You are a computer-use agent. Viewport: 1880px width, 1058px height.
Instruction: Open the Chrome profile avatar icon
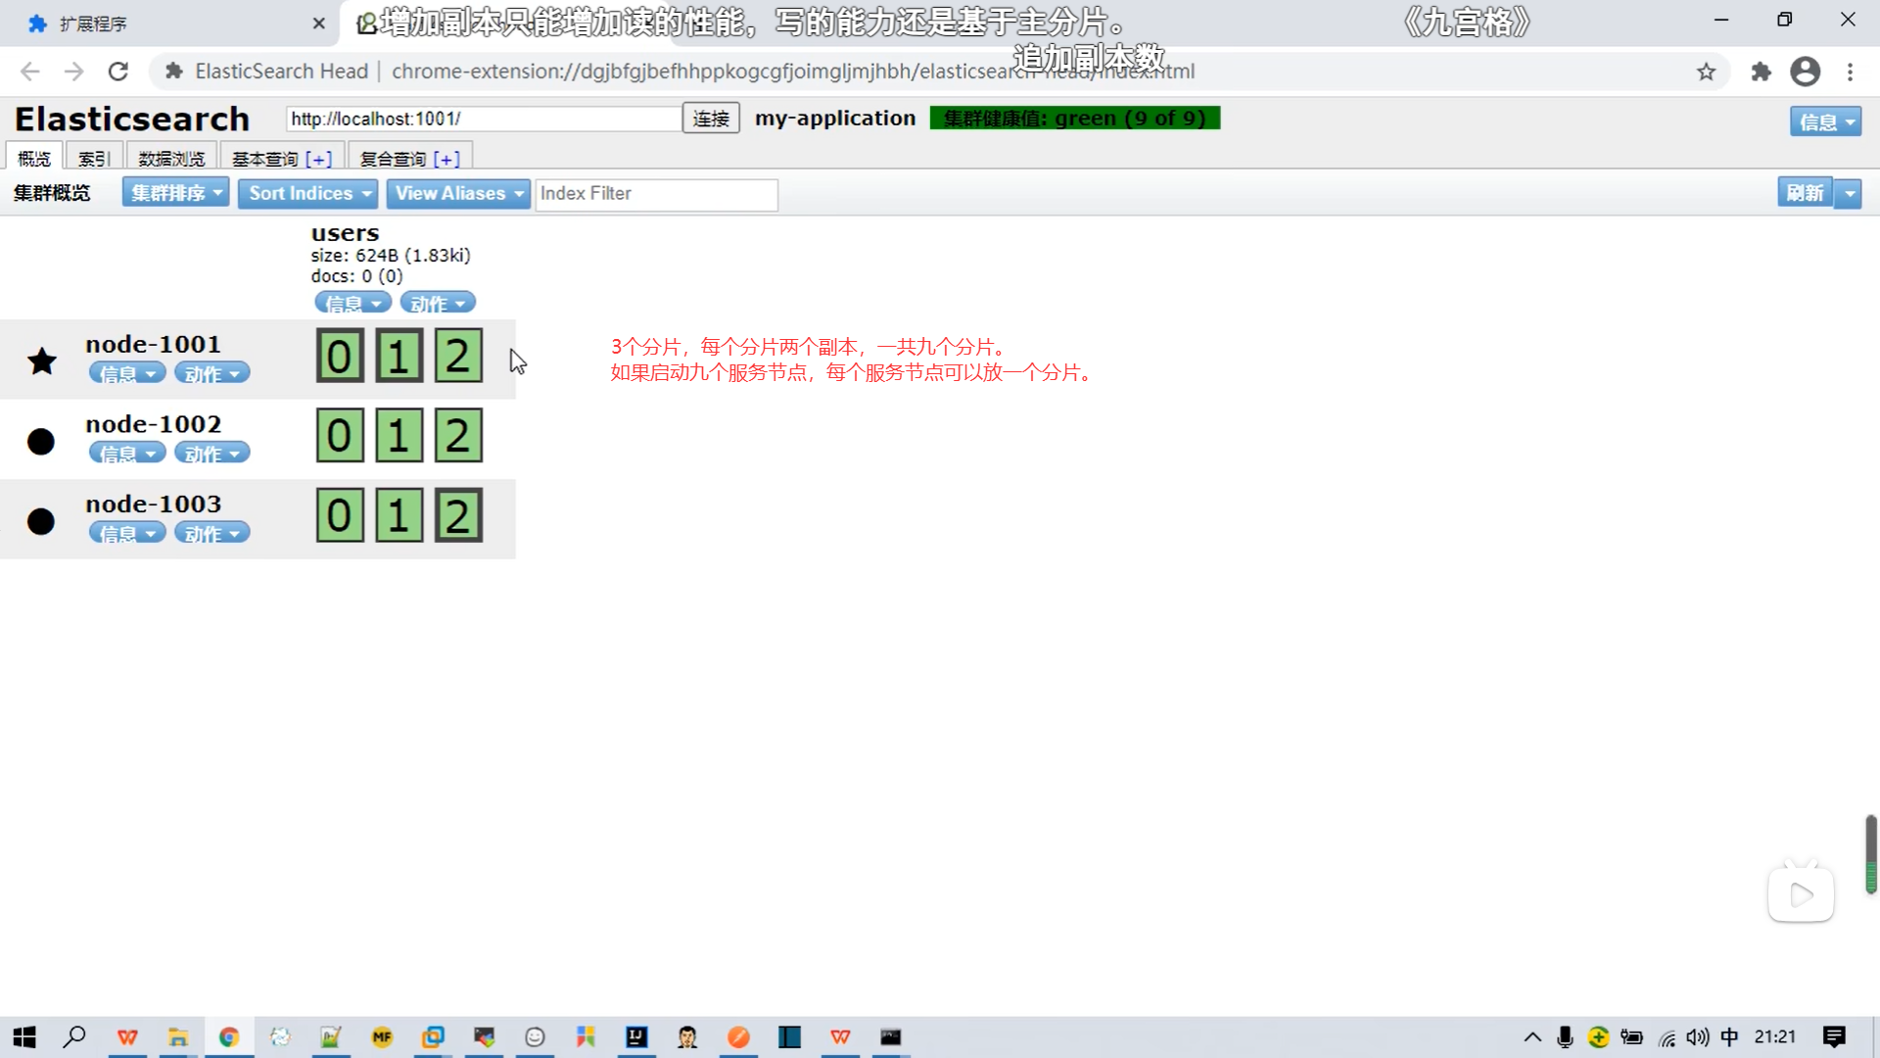[1805, 72]
